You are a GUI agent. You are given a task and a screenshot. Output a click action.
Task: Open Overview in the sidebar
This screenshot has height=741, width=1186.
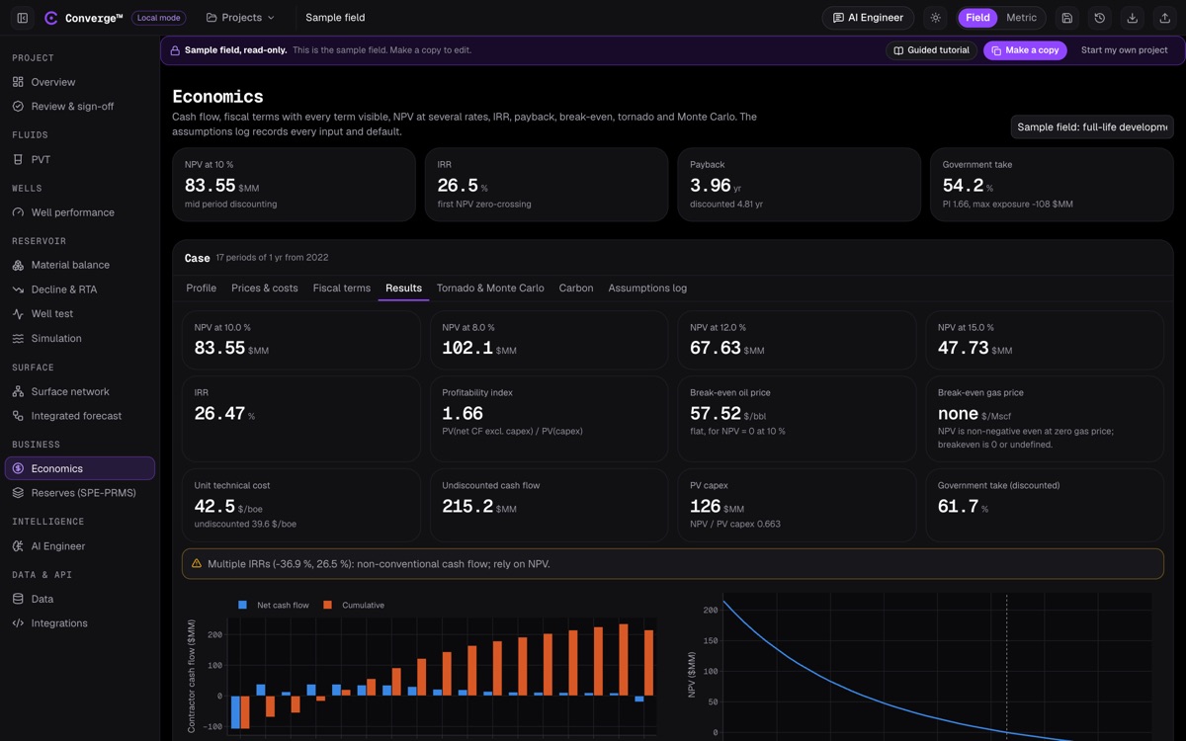click(80, 82)
